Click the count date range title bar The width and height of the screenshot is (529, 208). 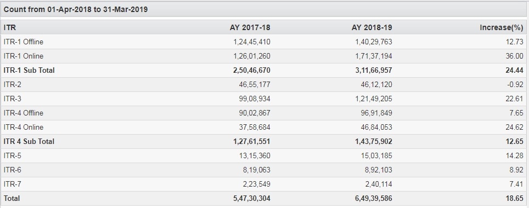(x=263, y=9)
